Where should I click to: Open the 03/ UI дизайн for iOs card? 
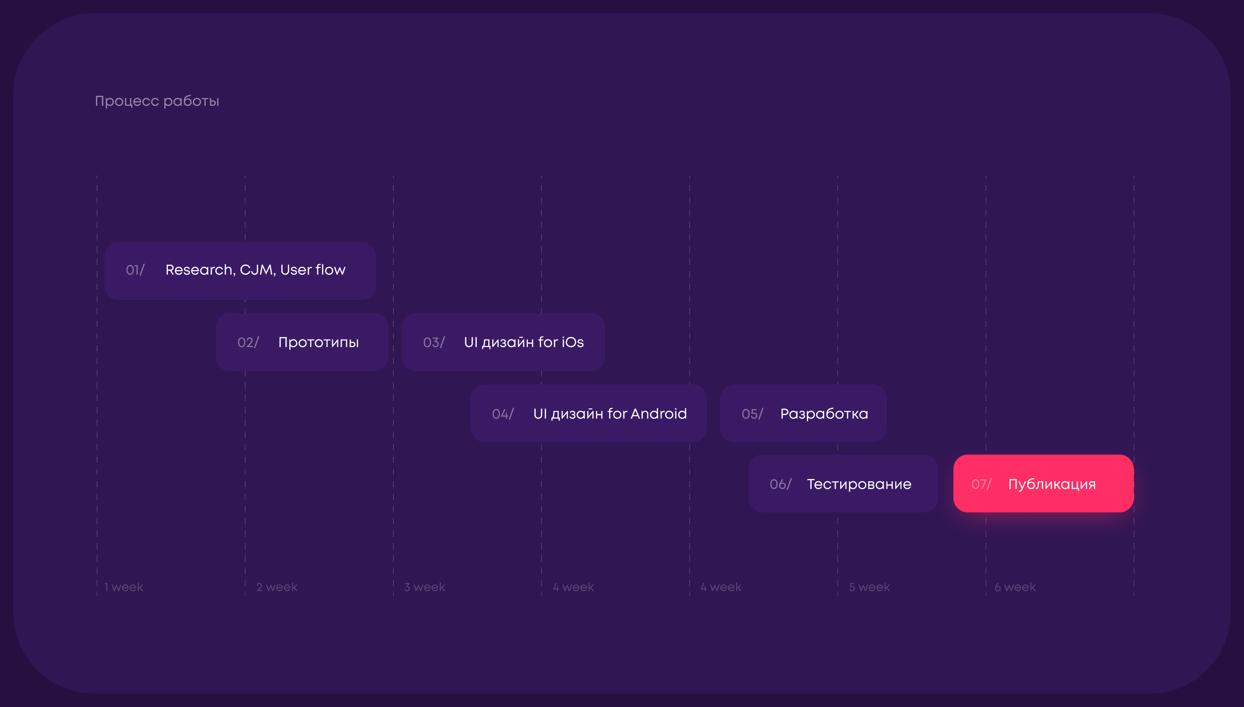click(503, 342)
